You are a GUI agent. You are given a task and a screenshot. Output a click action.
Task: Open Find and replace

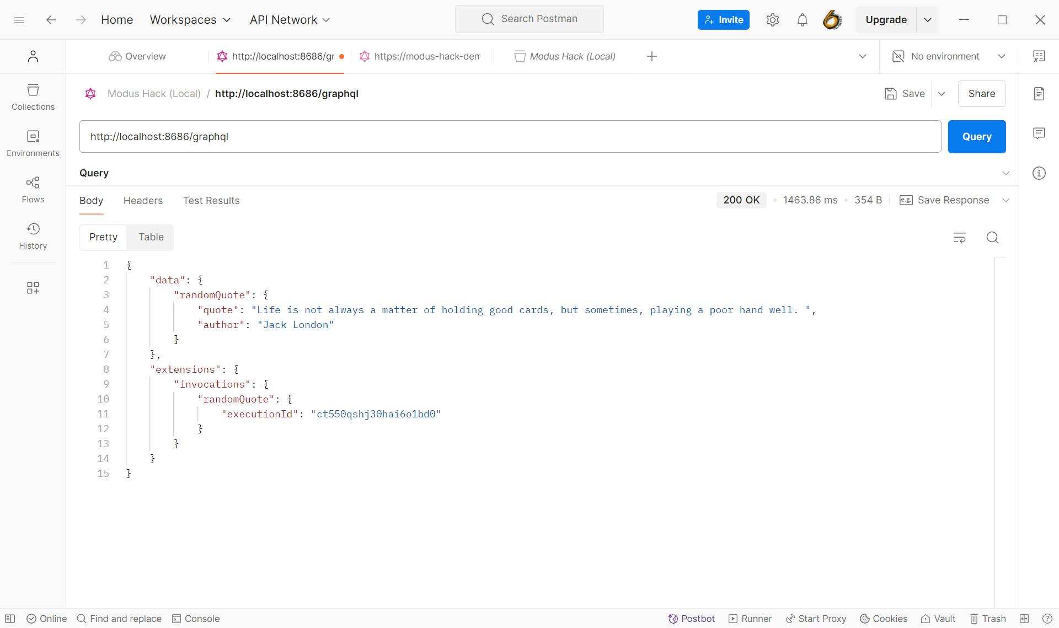tap(119, 619)
